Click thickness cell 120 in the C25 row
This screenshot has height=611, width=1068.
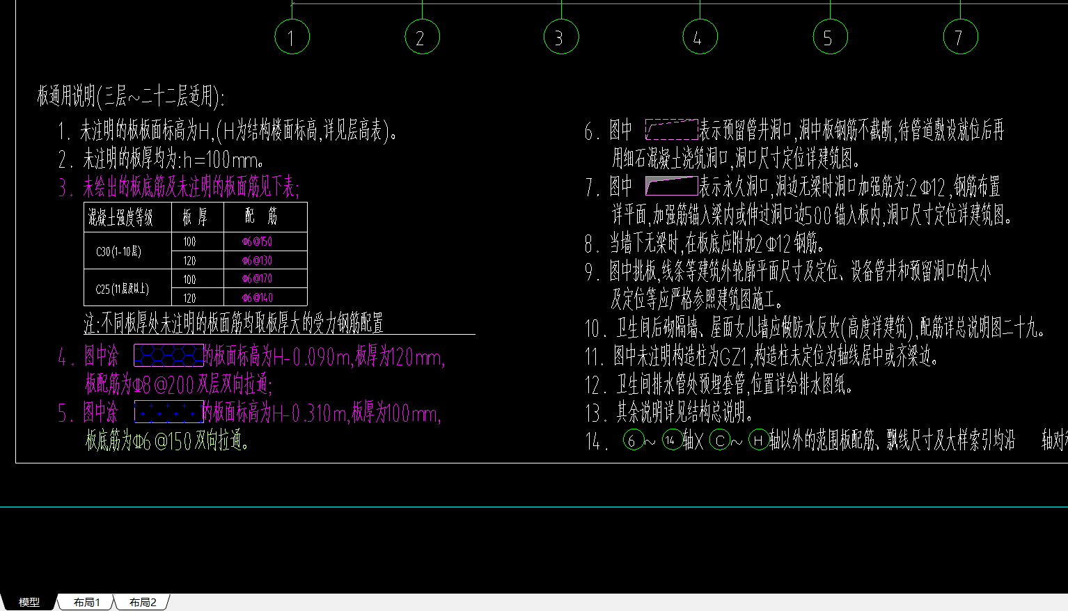189,298
